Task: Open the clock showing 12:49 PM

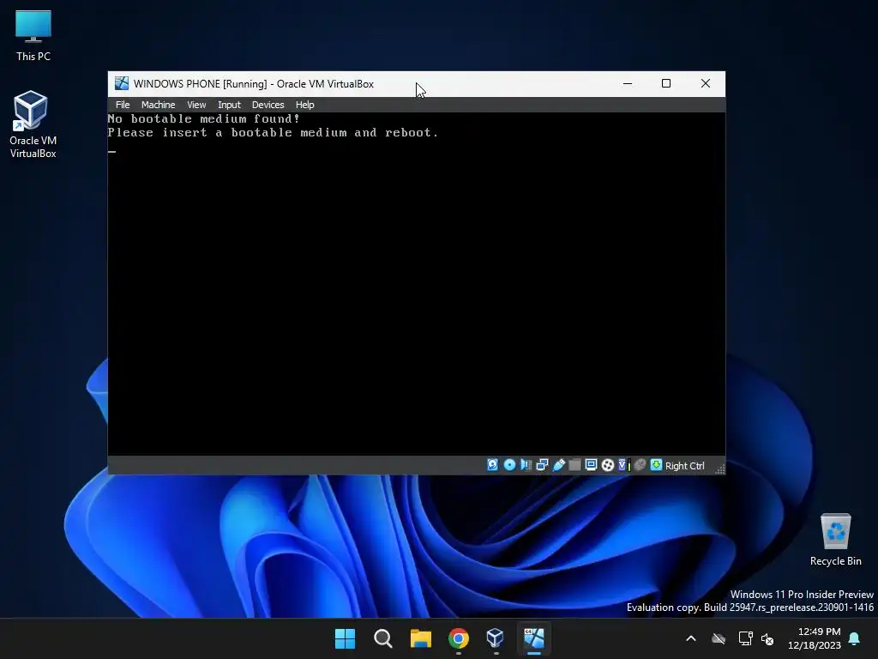Action: click(815, 638)
